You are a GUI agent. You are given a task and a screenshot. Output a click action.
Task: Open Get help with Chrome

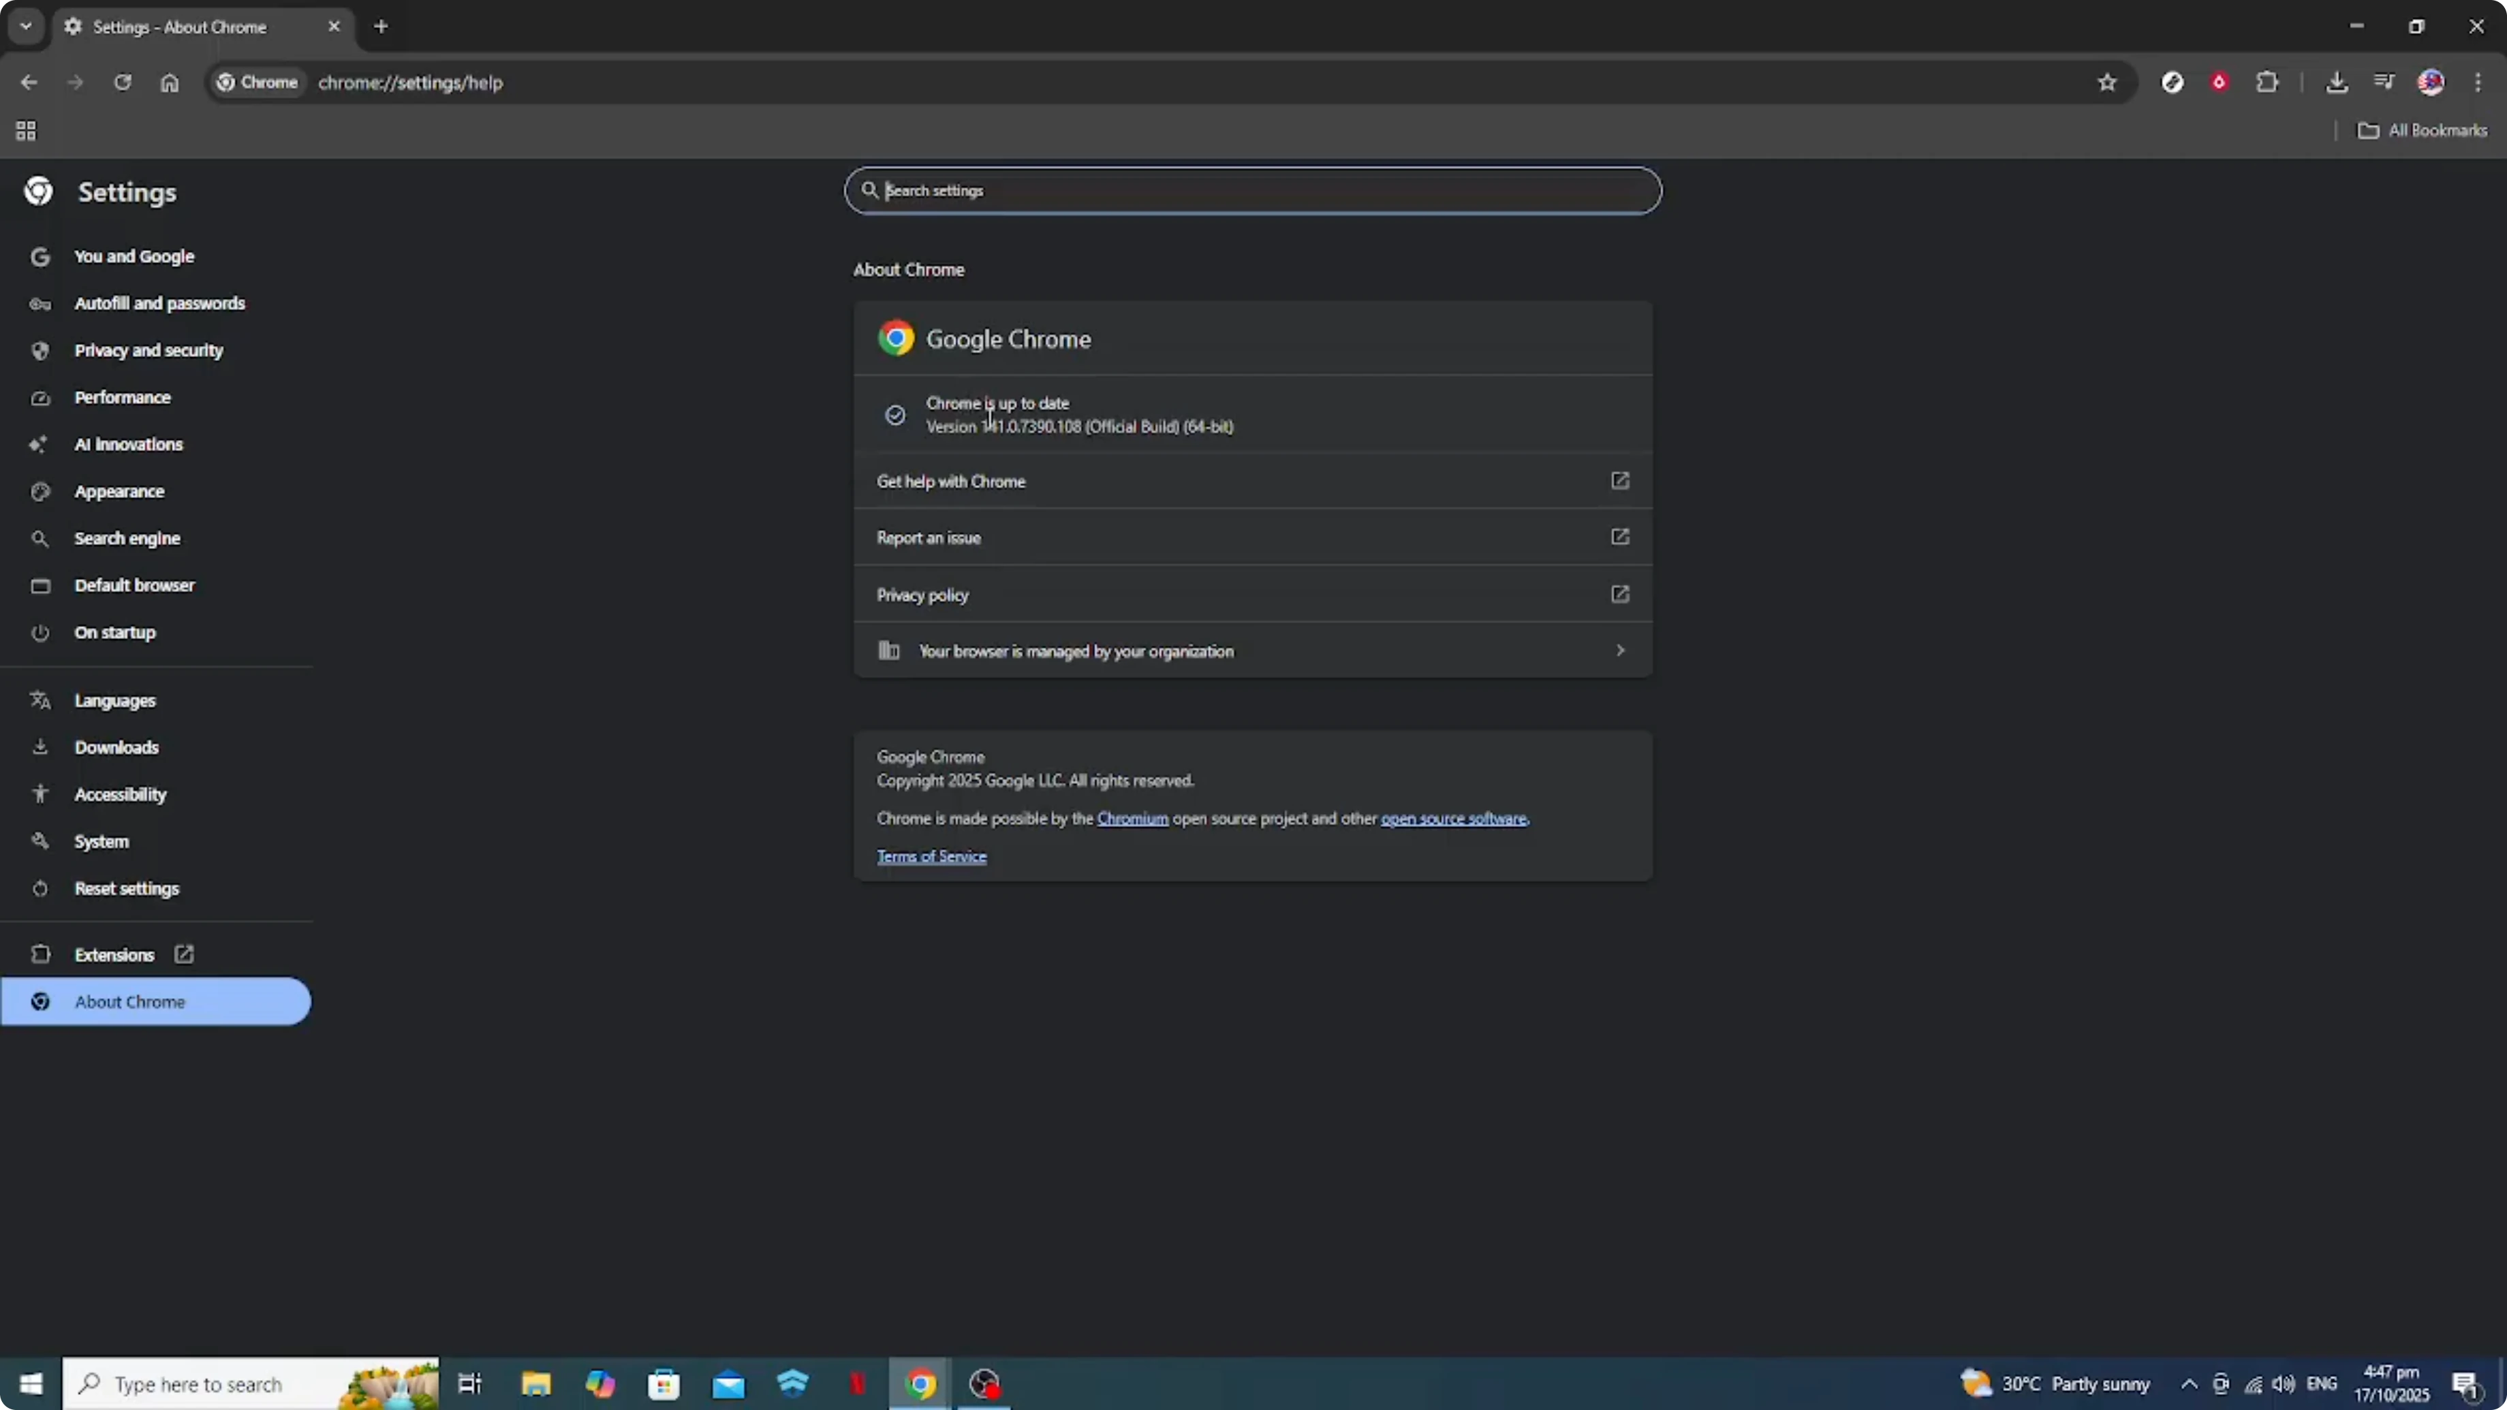click(x=1253, y=481)
